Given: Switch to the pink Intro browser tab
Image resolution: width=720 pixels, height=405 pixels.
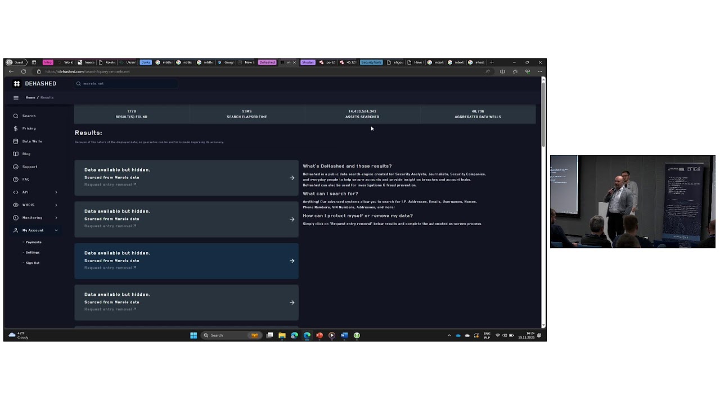Looking at the screenshot, I should tap(48, 62).
